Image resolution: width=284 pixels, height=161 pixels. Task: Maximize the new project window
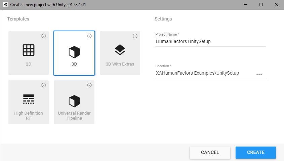click(261, 4)
